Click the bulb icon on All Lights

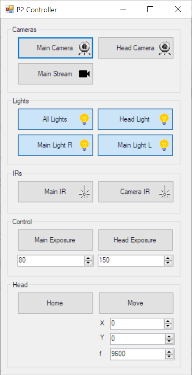click(x=84, y=119)
